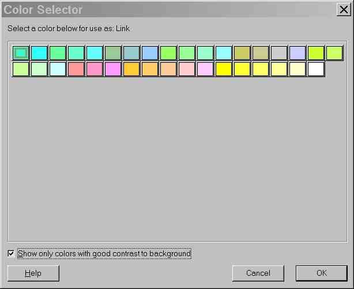Viewport: 354px width, 289px height.
Task: Pick the orange swatch in second row
Action: coord(131,69)
